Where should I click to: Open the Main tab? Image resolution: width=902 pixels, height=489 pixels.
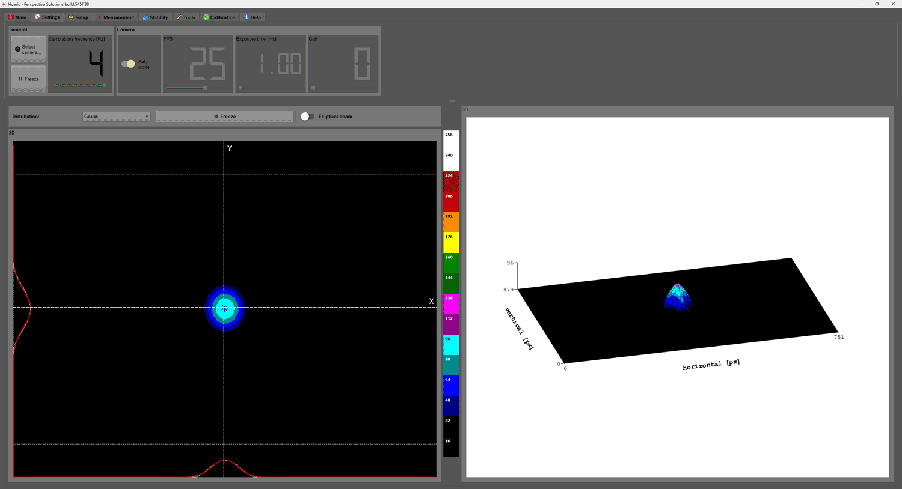[17, 17]
